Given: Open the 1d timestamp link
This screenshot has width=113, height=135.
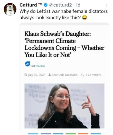Looking at the screenshot, I should (x=78, y=5).
